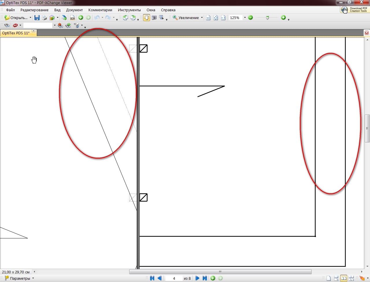Find previous search result
Viewport: 370px width, 282px height.
point(60,25)
